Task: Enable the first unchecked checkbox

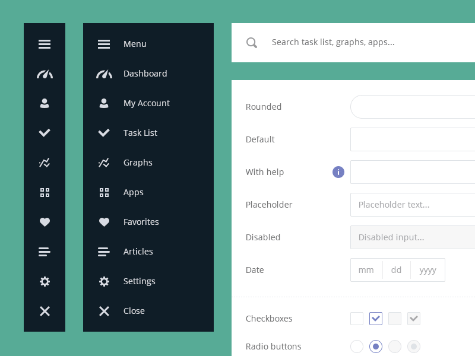Action: [x=356, y=319]
